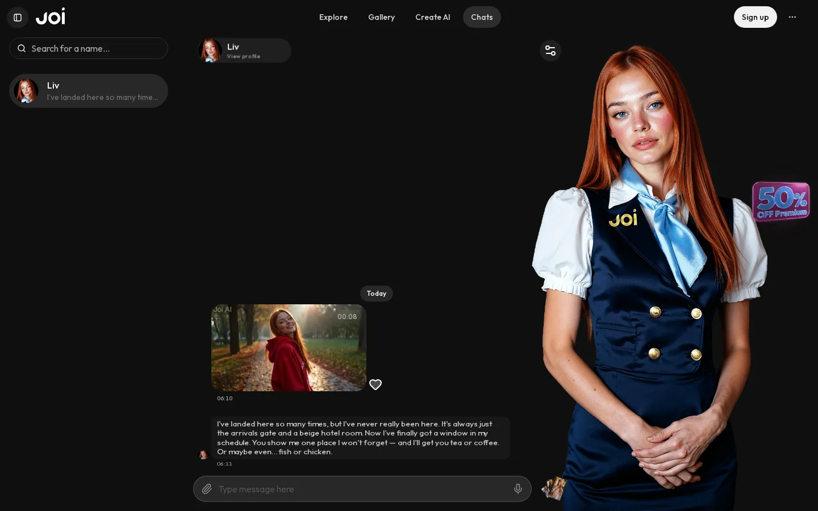Go to Create AI tab
This screenshot has width=818, height=511.
pos(433,17)
